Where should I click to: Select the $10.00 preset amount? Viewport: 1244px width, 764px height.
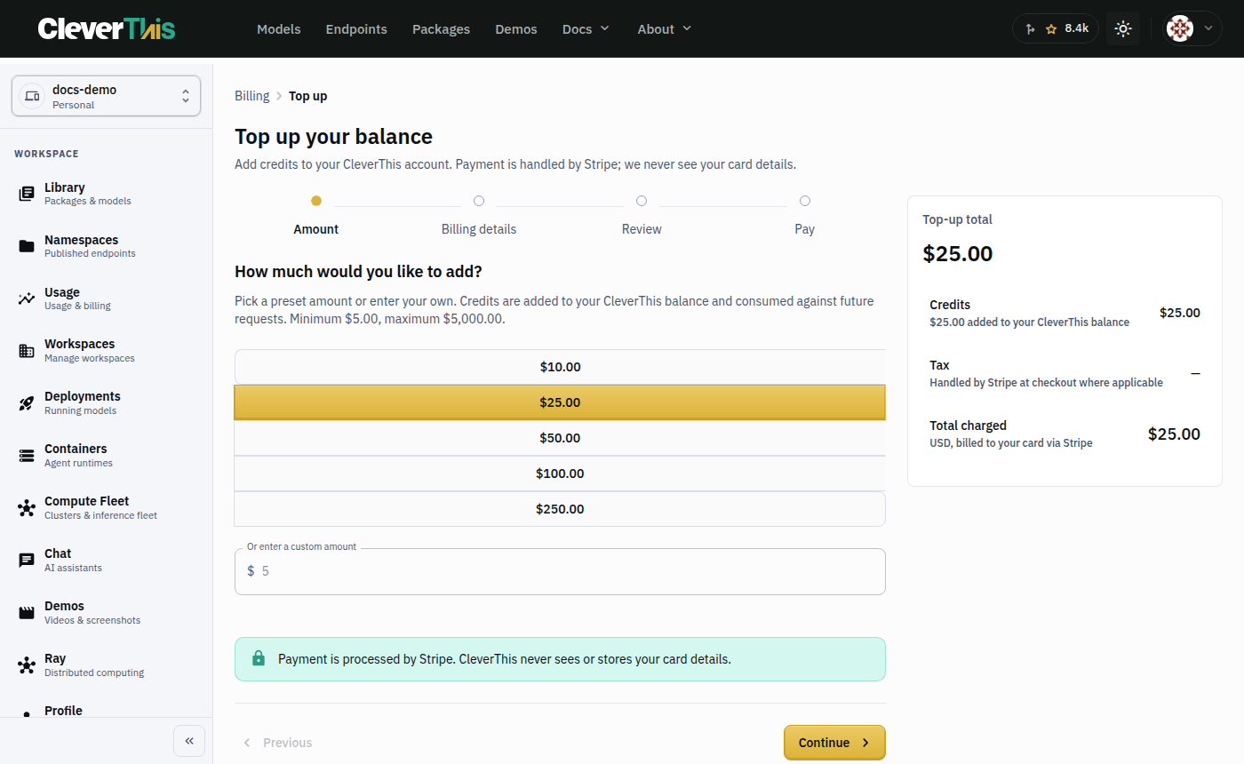click(560, 367)
